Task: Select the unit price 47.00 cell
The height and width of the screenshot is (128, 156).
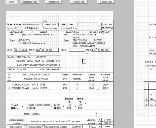Action: [x=92, y=85]
